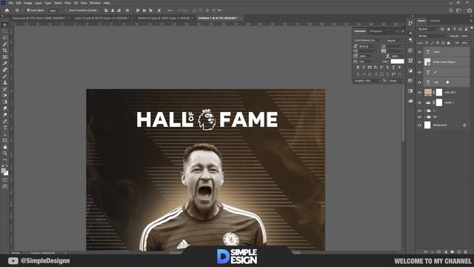Click the options bar three-dots more button

tap(170, 10)
